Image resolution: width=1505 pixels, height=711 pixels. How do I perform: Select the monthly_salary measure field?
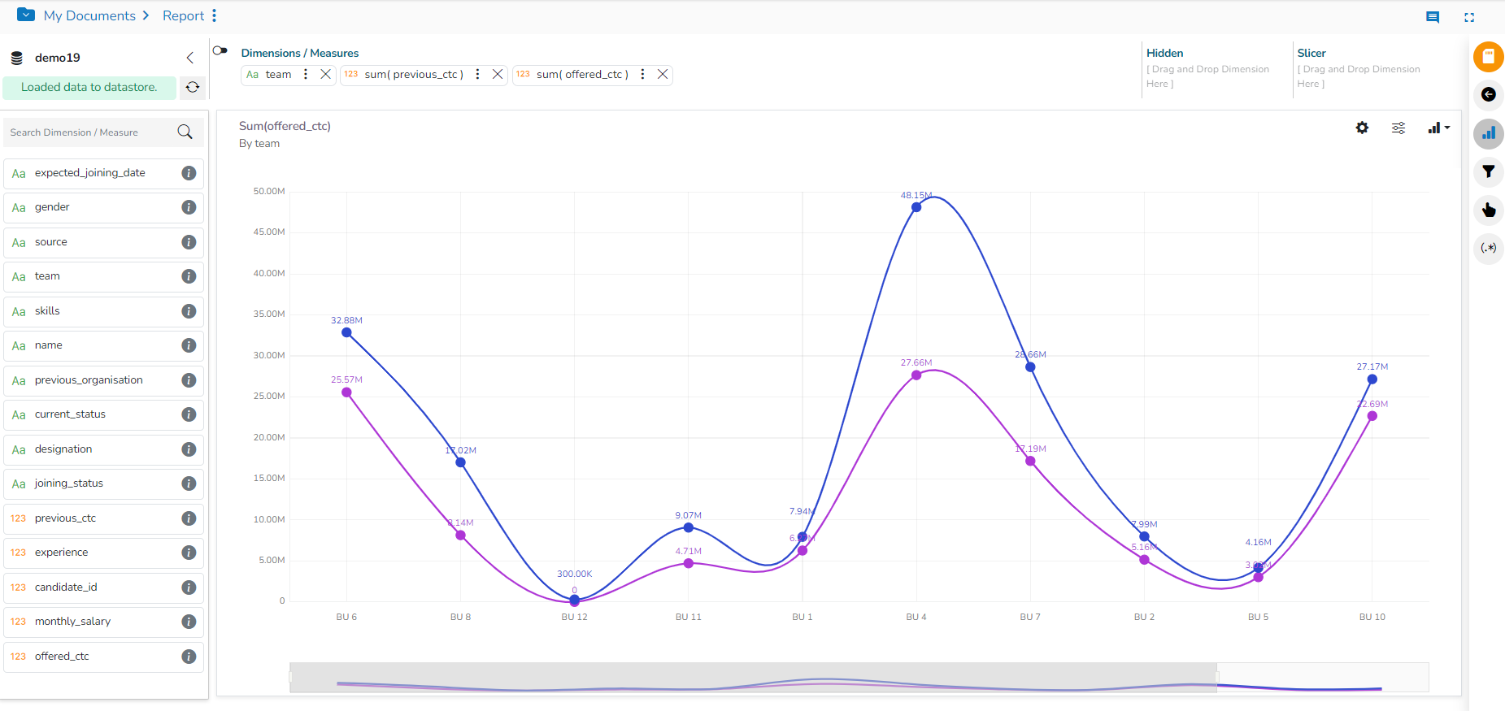click(73, 622)
